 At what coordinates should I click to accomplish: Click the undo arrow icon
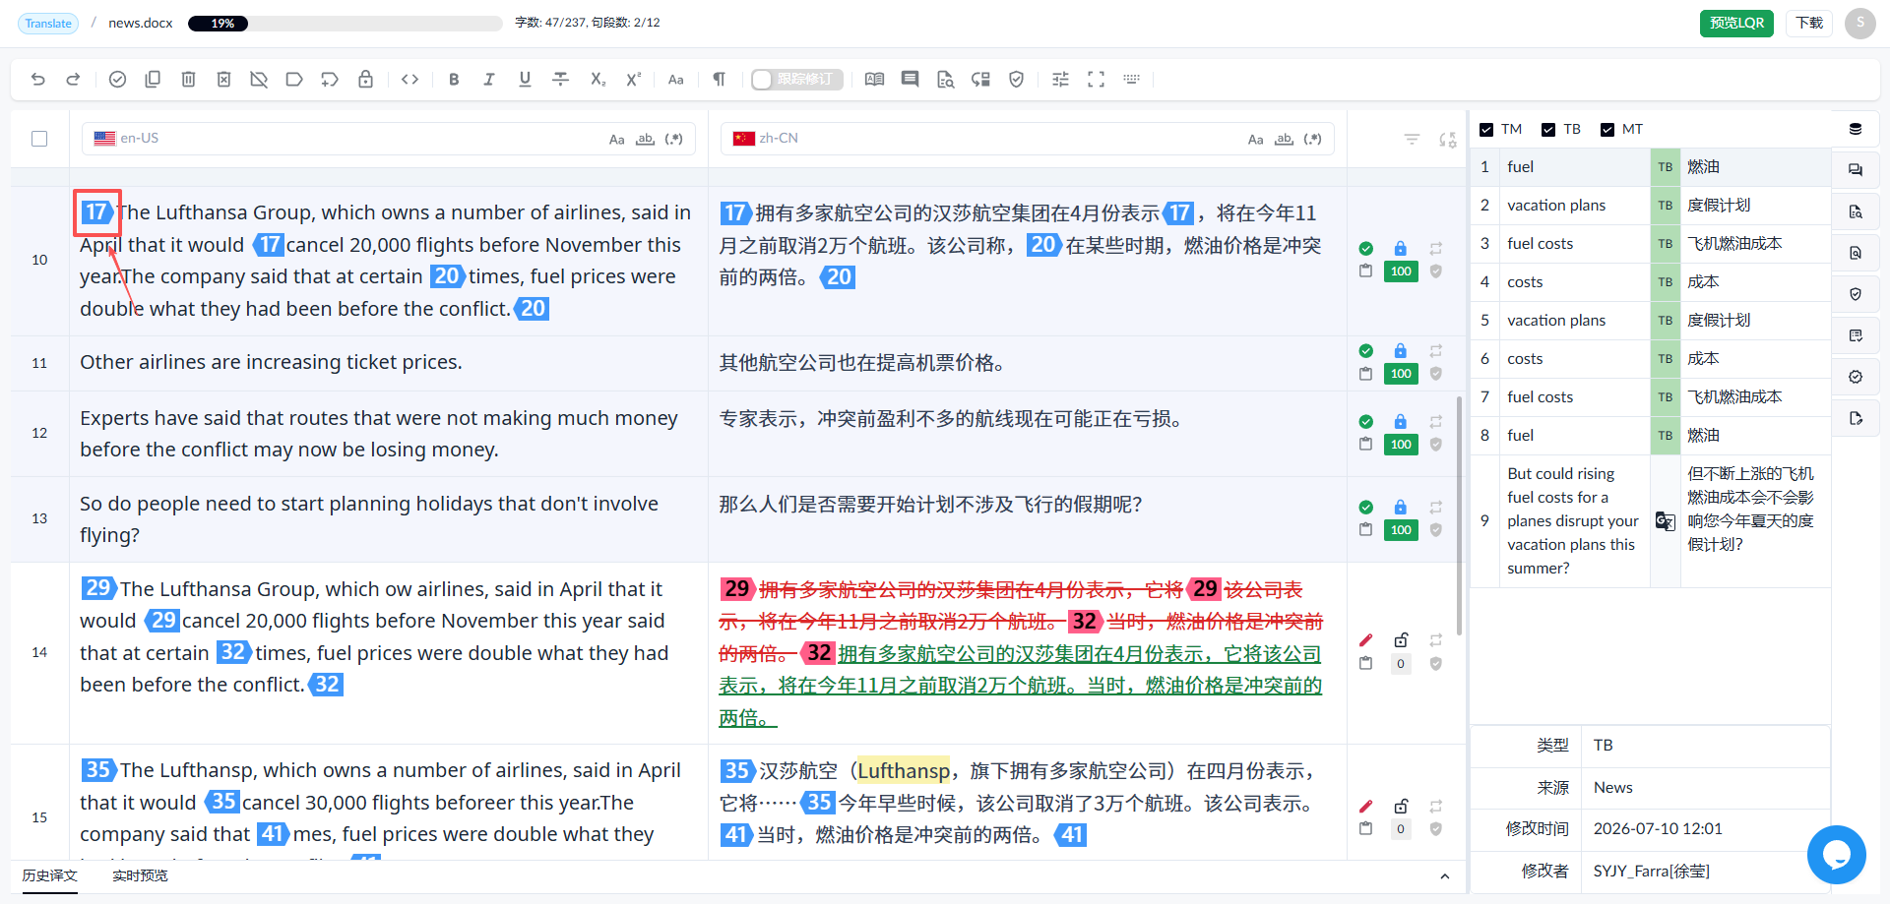click(38, 80)
